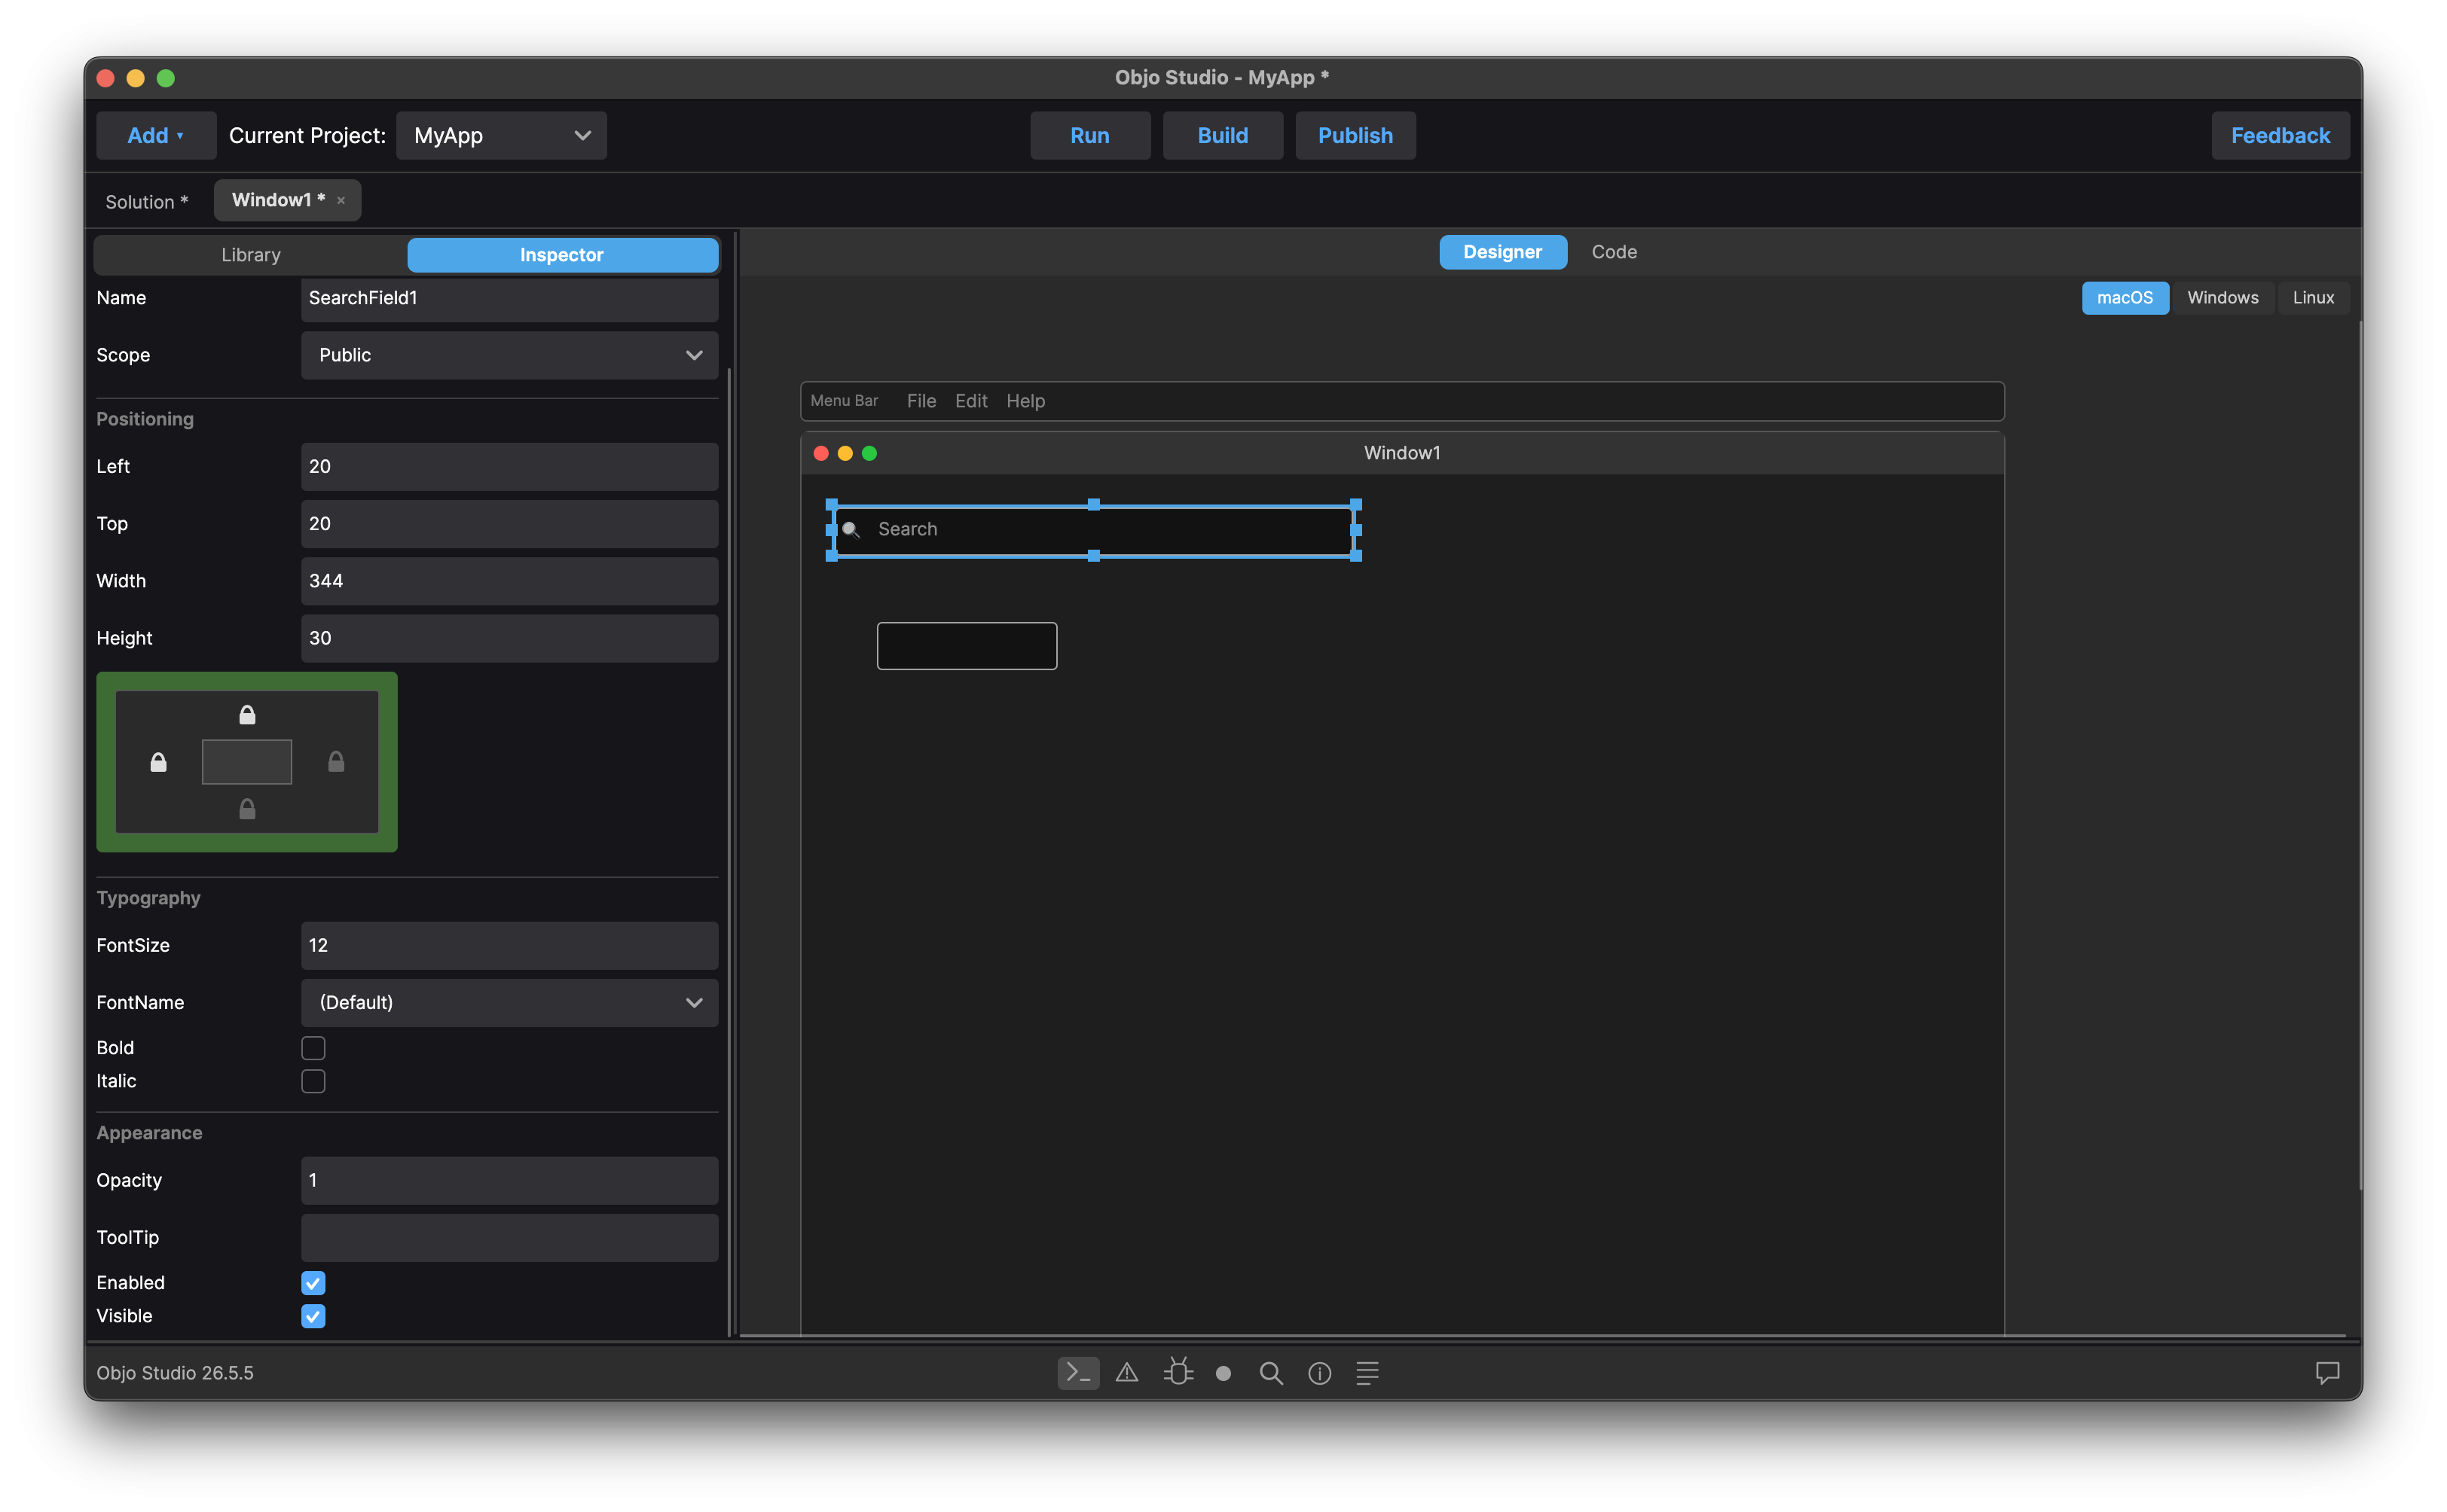This screenshot has height=1512, width=2447.
Task: Click the Appearance section header
Action: (x=149, y=1133)
